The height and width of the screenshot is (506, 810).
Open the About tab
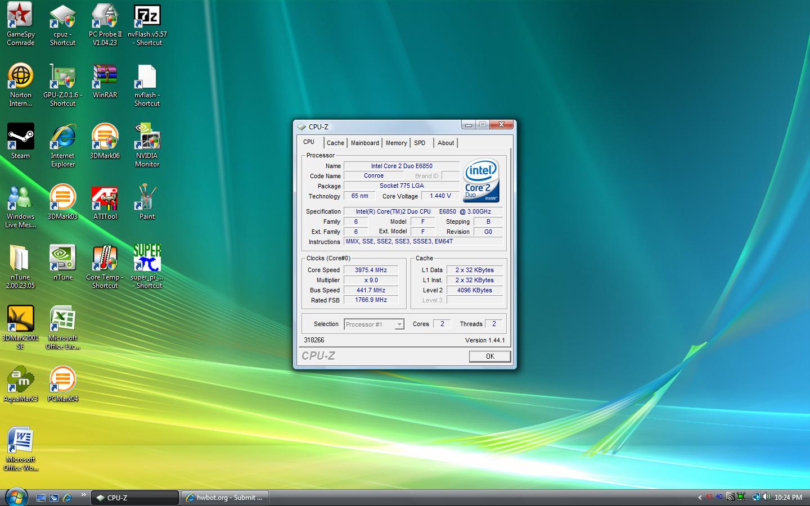pos(445,143)
